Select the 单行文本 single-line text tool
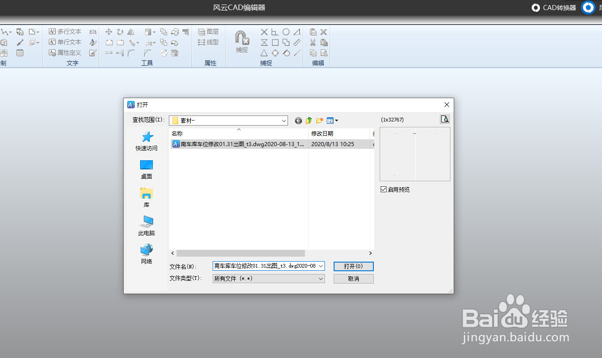The width and height of the screenshot is (602, 358). (65, 42)
